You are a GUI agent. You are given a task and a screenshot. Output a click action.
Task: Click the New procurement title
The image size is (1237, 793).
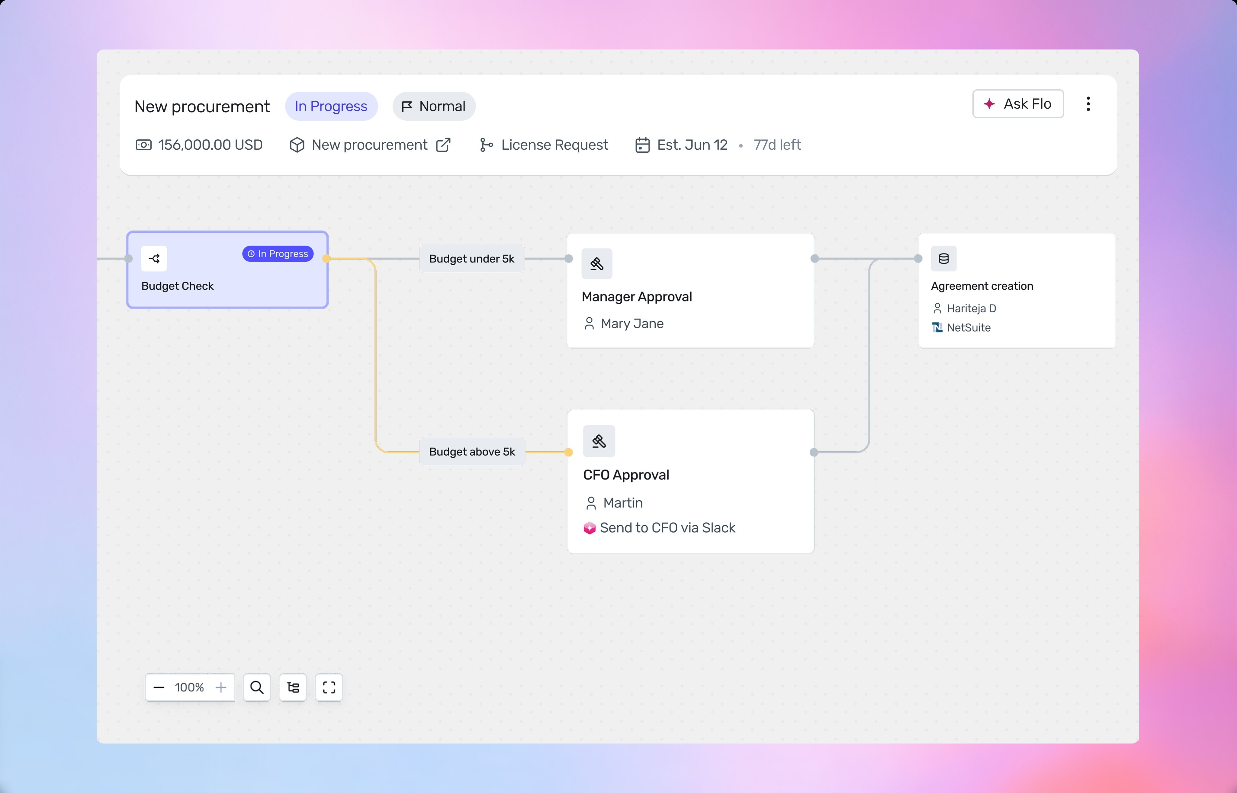click(x=202, y=107)
